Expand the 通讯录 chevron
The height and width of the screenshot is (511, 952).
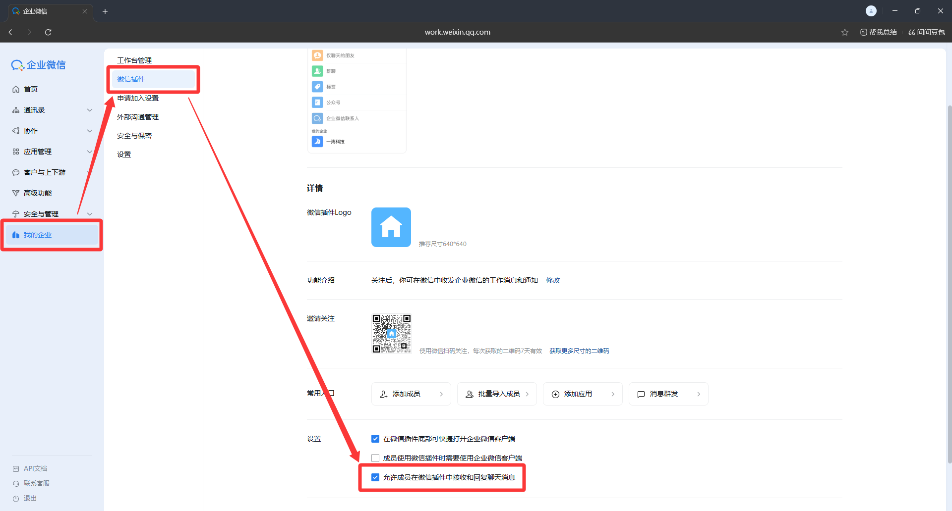pyautogui.click(x=90, y=110)
